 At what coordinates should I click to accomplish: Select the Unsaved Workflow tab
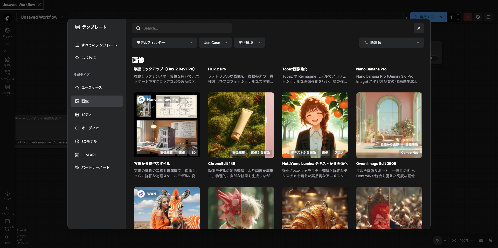pos(19,4)
